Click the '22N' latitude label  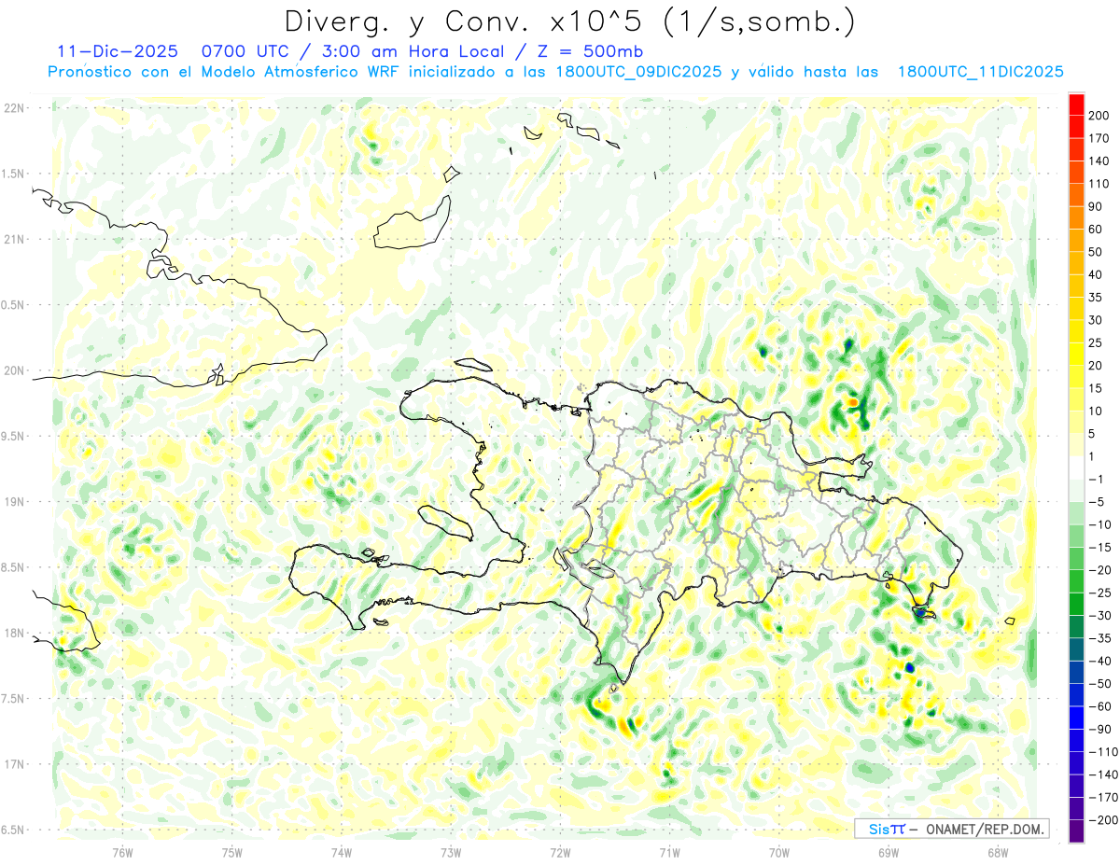pyautogui.click(x=13, y=107)
